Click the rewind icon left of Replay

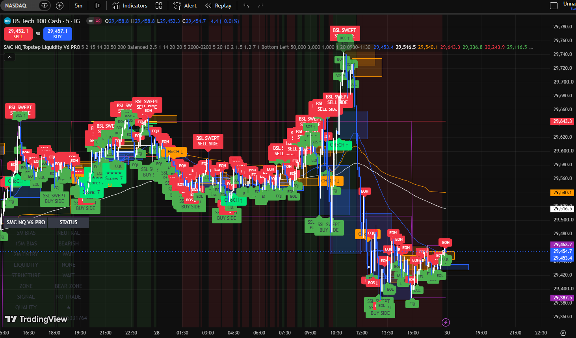point(208,6)
